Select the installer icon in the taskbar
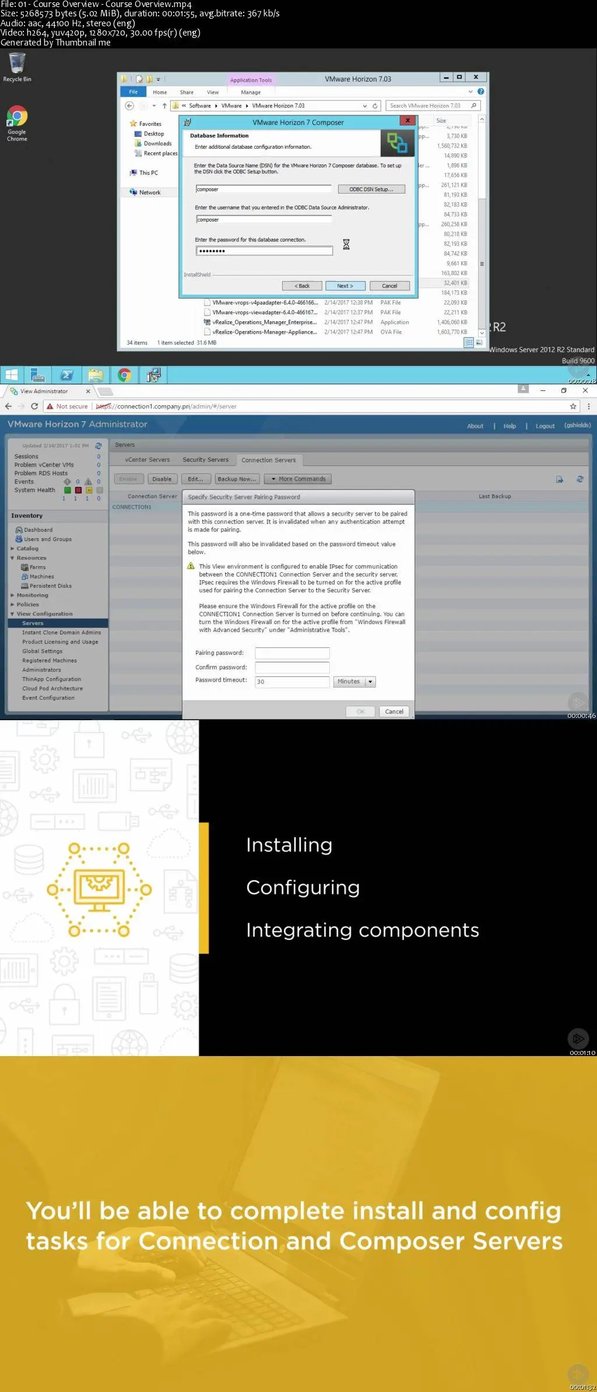The image size is (597, 1392). (153, 375)
